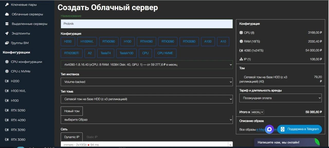This screenshot has height=148, width=329.
Task: Open the rtx4090-1.8.16.40 configuration dropdown
Action: click(147, 65)
